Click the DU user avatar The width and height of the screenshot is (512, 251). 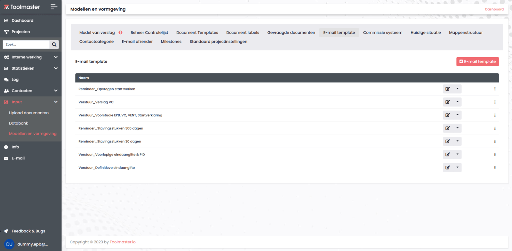point(9,244)
